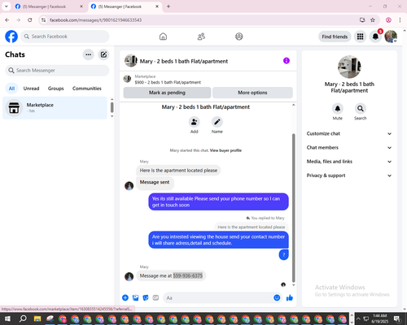Viewport: 407px width, 325px height.
Task: Open the Profile circle icon in top navigation
Action: coord(239,37)
